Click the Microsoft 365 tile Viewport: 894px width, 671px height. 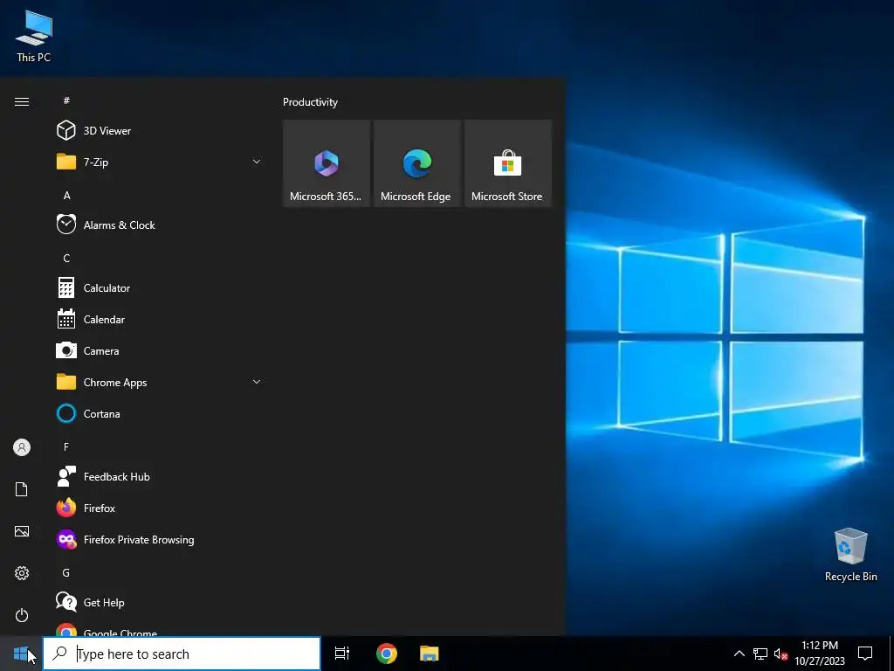(327, 163)
